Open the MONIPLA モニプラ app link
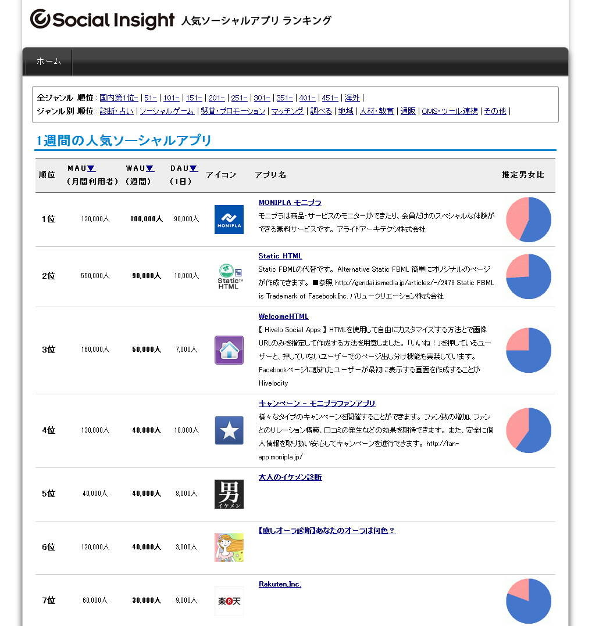The image size is (592, 626). tap(290, 203)
